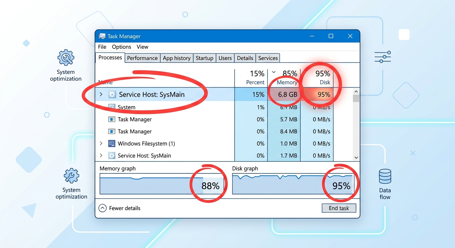
Task: Expand the bottom Service Host: SysMain row
Action: 101,156
